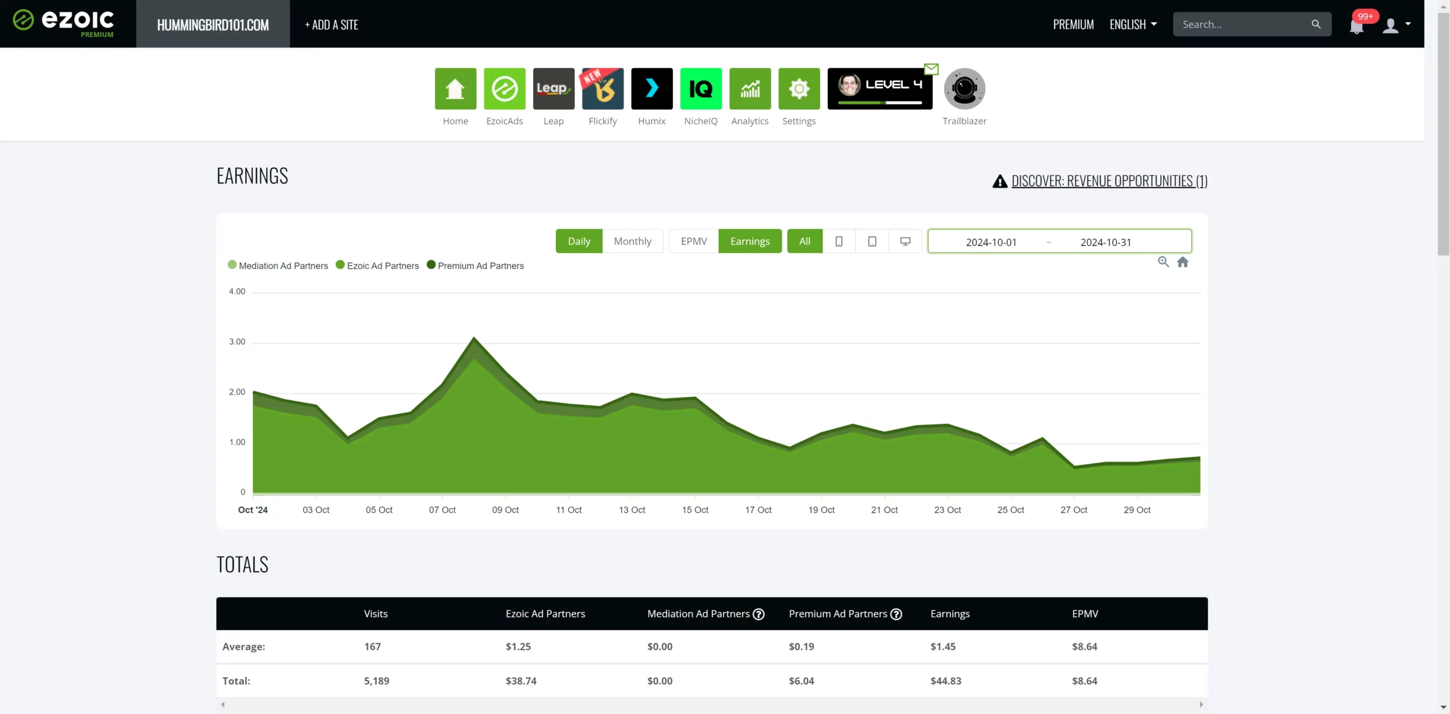Click average earnings value $1.45
1450x714 pixels.
(x=942, y=646)
